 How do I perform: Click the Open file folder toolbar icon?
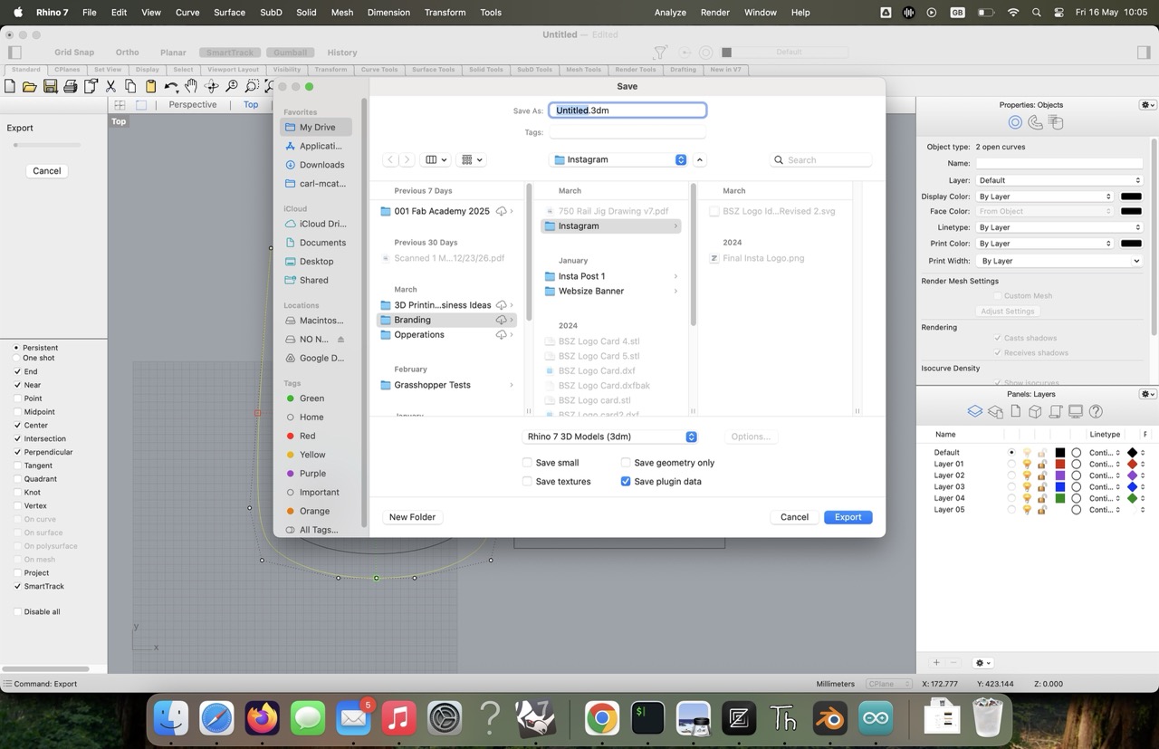pos(30,86)
